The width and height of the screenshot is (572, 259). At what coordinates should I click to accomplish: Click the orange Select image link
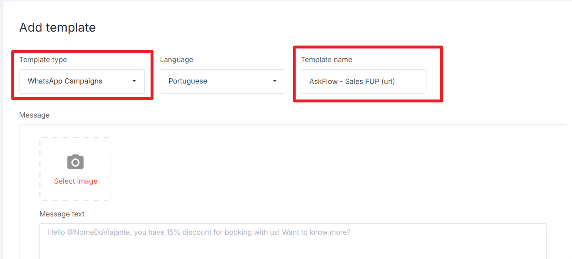pos(76,181)
